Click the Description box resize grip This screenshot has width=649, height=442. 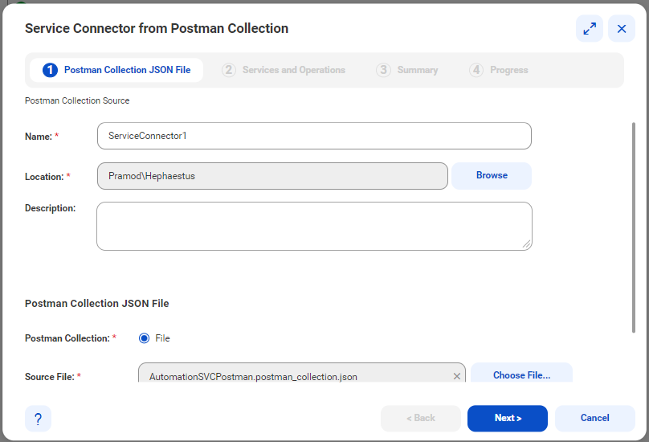526,244
